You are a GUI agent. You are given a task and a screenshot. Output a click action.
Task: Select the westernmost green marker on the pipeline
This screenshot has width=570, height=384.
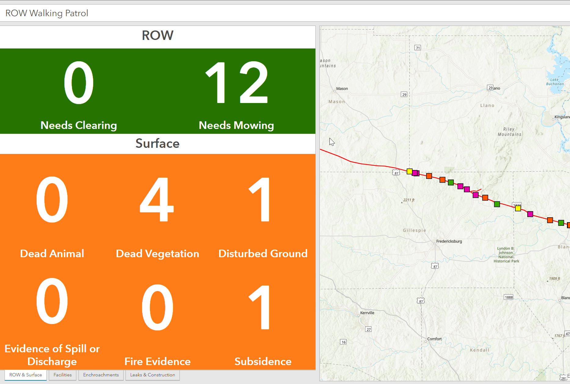click(x=451, y=183)
